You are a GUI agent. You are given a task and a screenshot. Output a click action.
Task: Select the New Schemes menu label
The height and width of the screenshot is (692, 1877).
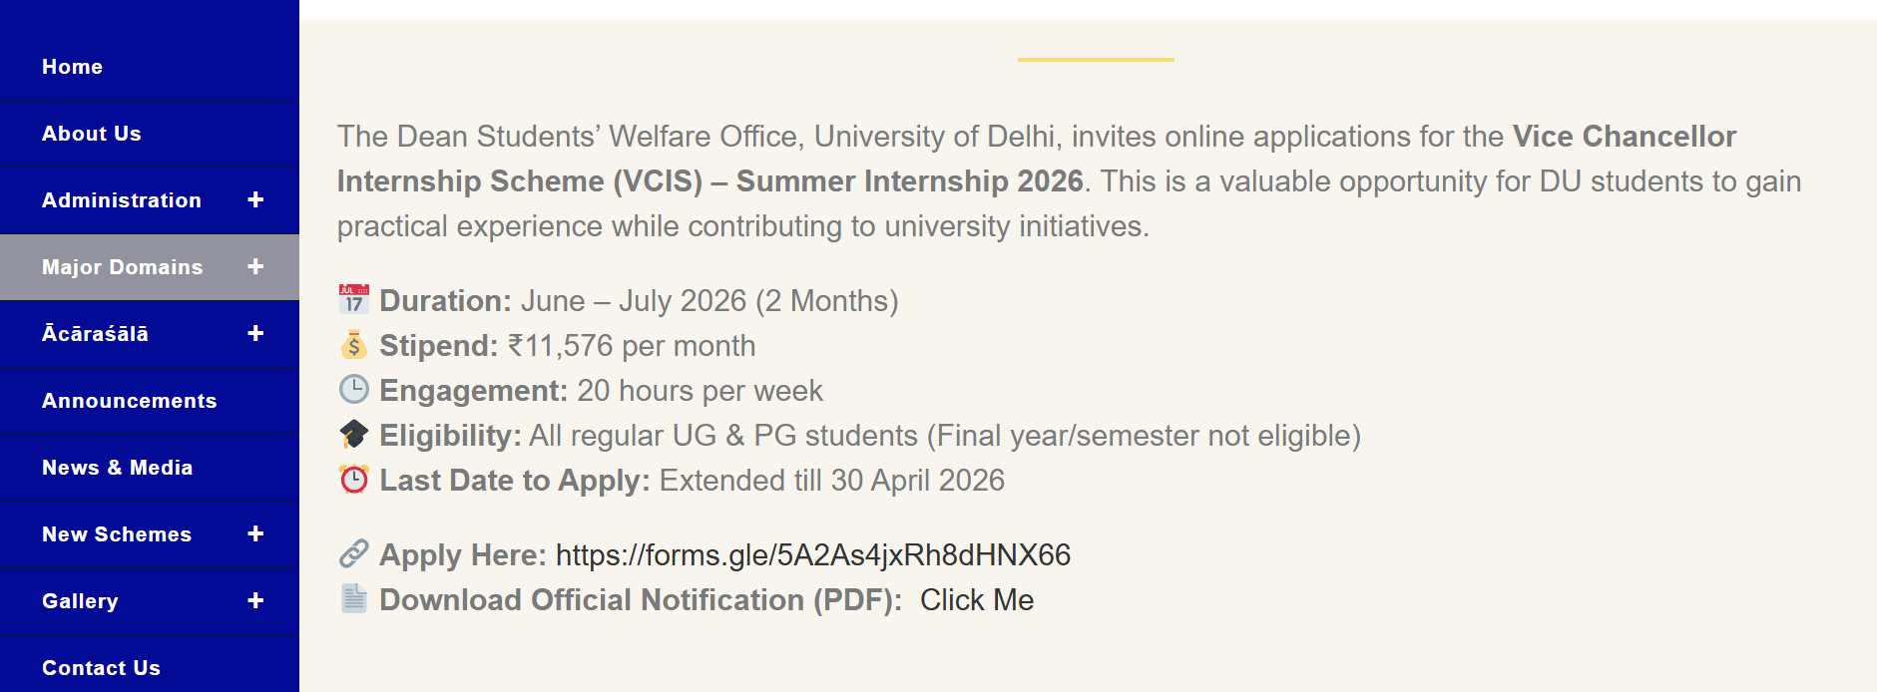tap(117, 534)
